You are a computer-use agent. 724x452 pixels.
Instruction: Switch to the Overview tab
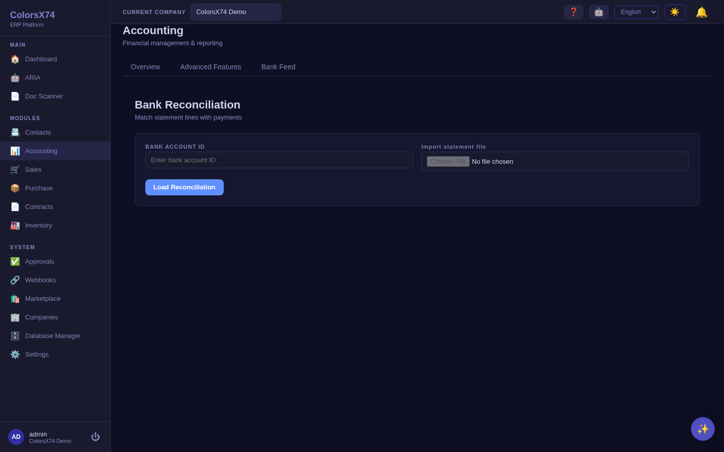[145, 67]
